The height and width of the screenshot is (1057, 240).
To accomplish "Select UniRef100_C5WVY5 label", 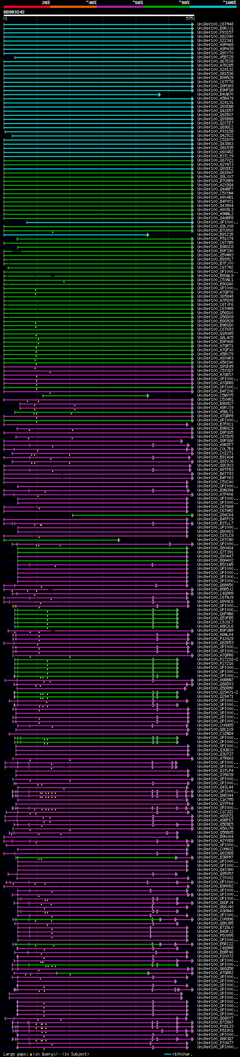I will (215, 395).
